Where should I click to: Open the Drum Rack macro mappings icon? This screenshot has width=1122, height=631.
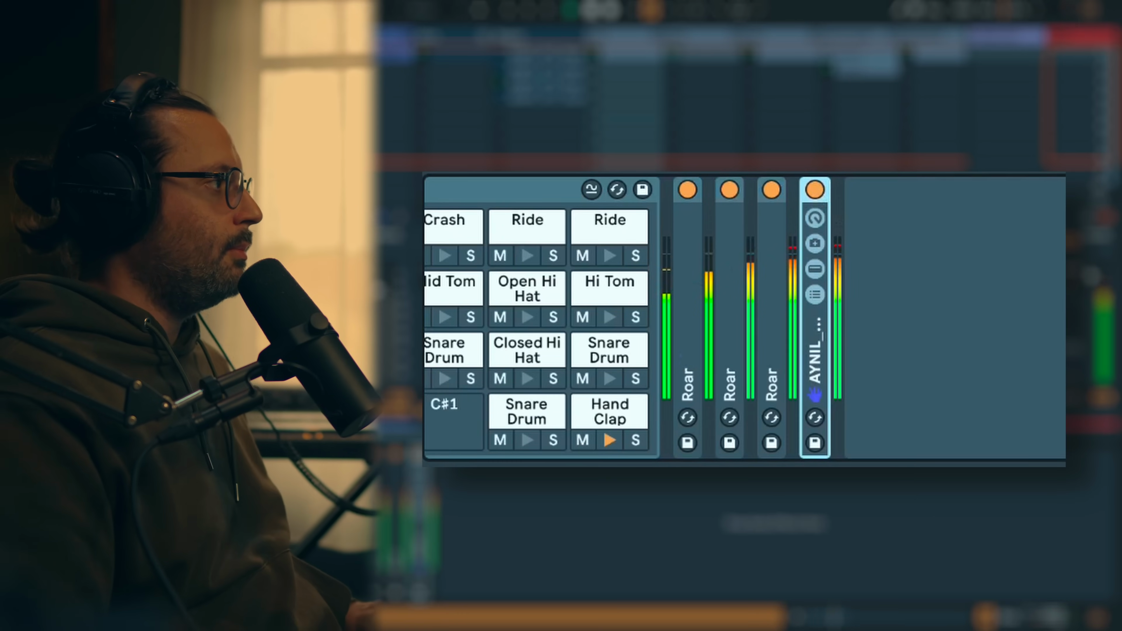pyautogui.click(x=591, y=190)
